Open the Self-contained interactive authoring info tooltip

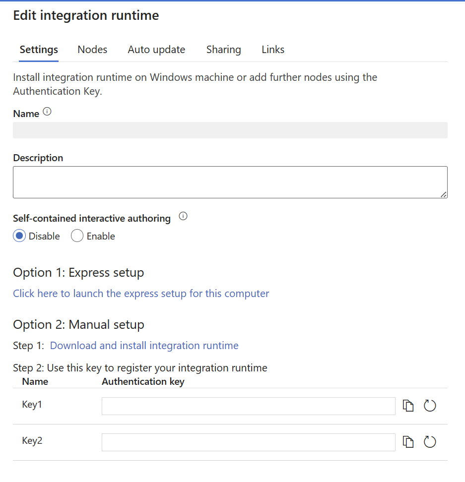click(x=183, y=216)
